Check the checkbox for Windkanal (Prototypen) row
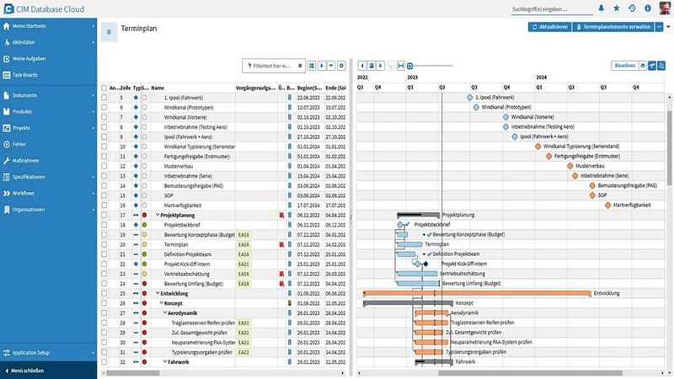 [x=104, y=108]
